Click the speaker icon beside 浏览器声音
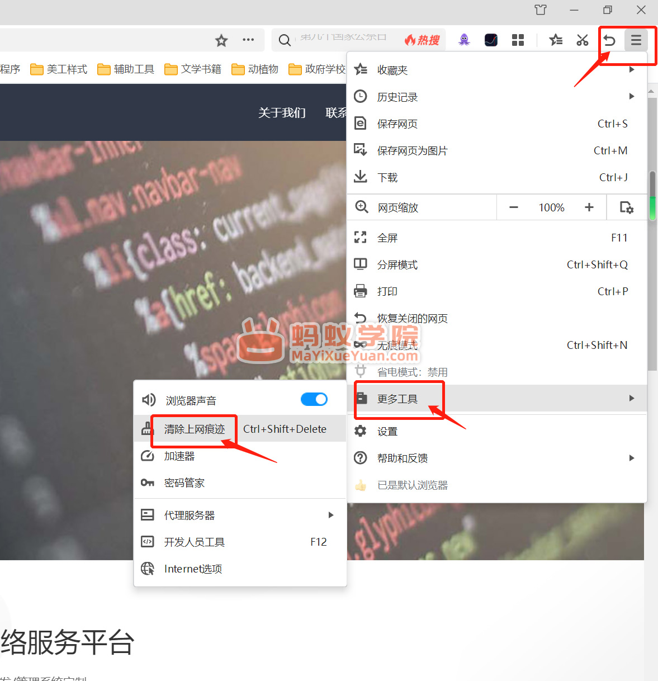The image size is (658, 681). [x=148, y=400]
